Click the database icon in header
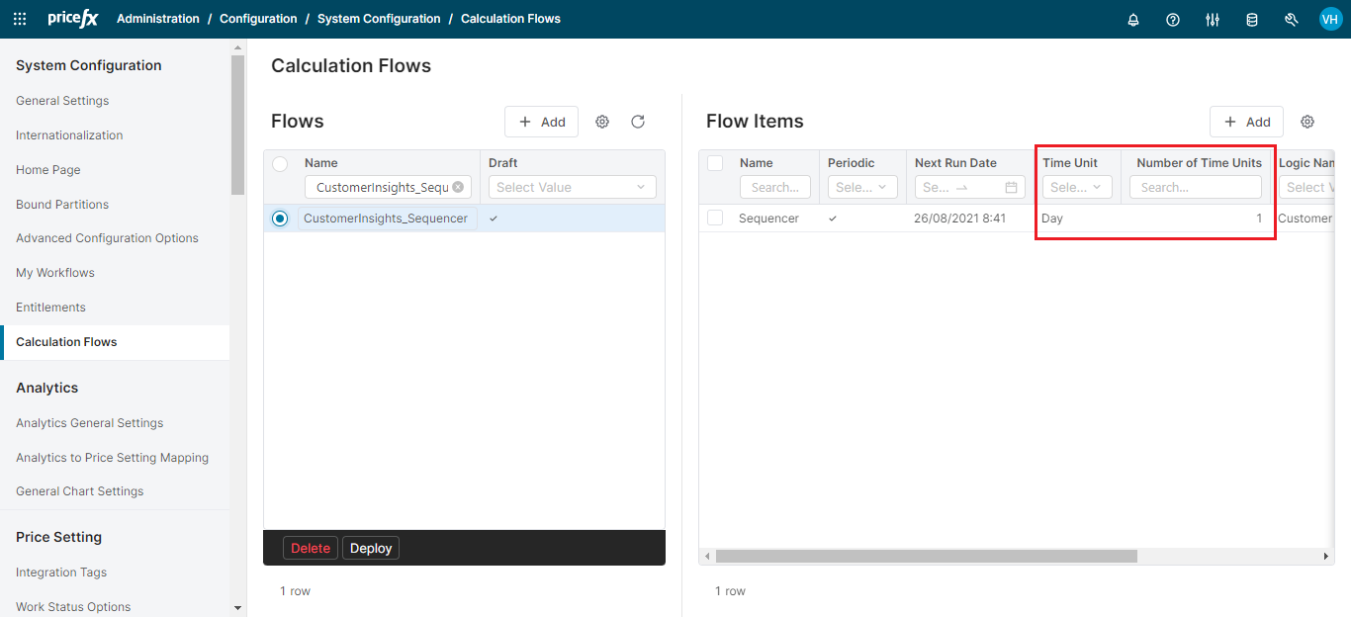1351x617 pixels. point(1252,20)
